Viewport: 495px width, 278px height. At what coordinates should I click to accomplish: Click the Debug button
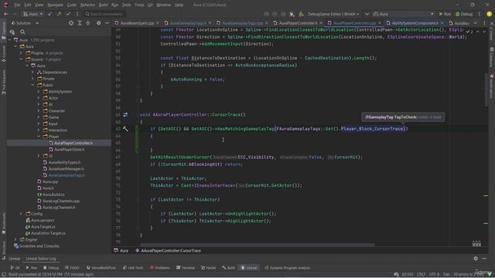[464, 14]
